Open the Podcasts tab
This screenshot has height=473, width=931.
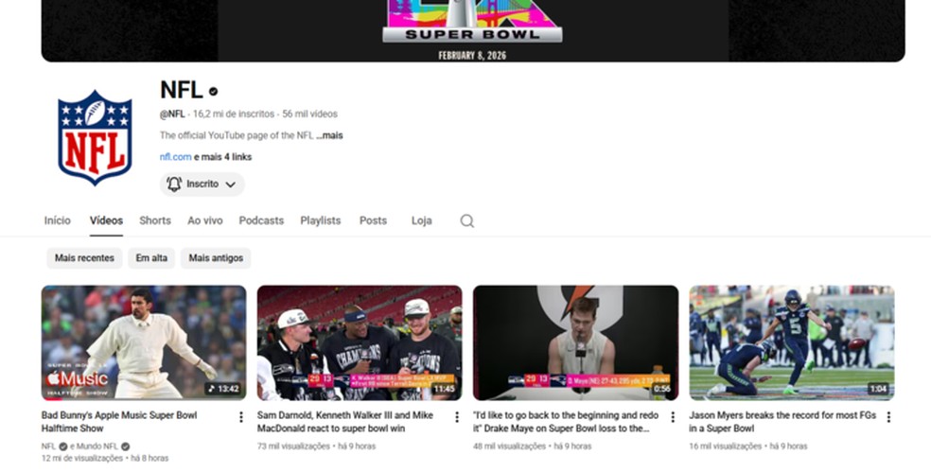click(261, 220)
